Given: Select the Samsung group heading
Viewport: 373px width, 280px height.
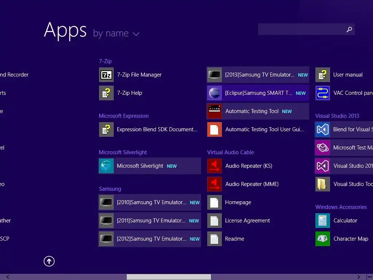Looking at the screenshot, I should point(110,189).
